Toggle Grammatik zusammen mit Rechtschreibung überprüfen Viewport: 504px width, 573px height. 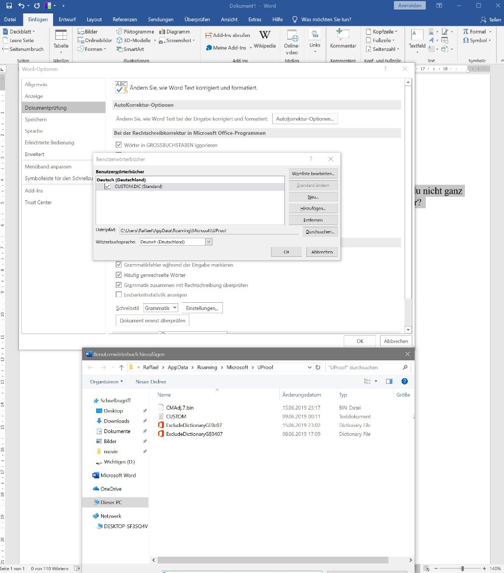point(118,285)
